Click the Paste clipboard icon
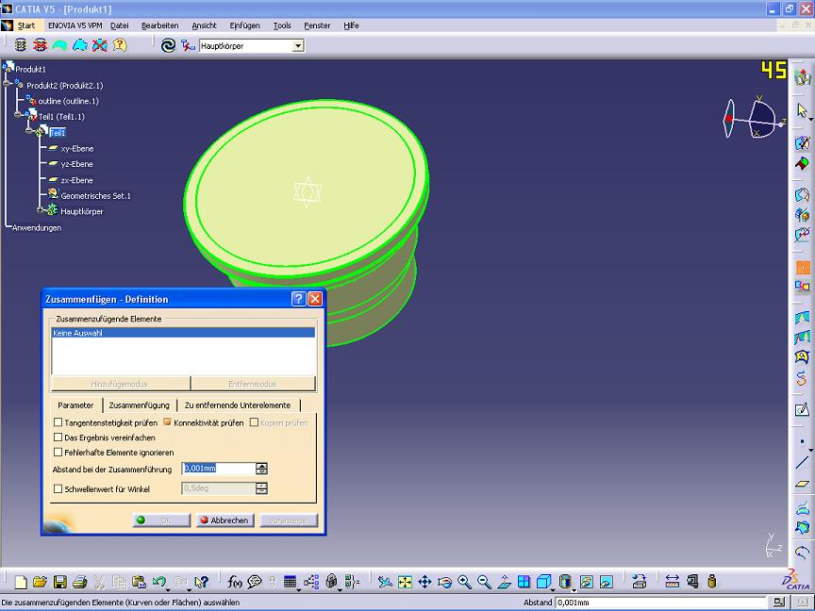The width and height of the screenshot is (815, 611). pos(139,582)
